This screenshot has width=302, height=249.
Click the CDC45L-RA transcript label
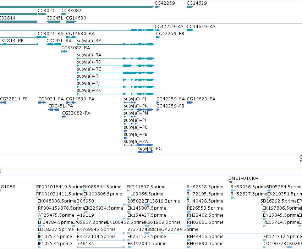click(x=59, y=41)
